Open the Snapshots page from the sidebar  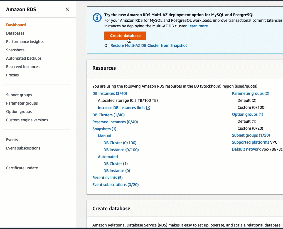[x=15, y=50]
